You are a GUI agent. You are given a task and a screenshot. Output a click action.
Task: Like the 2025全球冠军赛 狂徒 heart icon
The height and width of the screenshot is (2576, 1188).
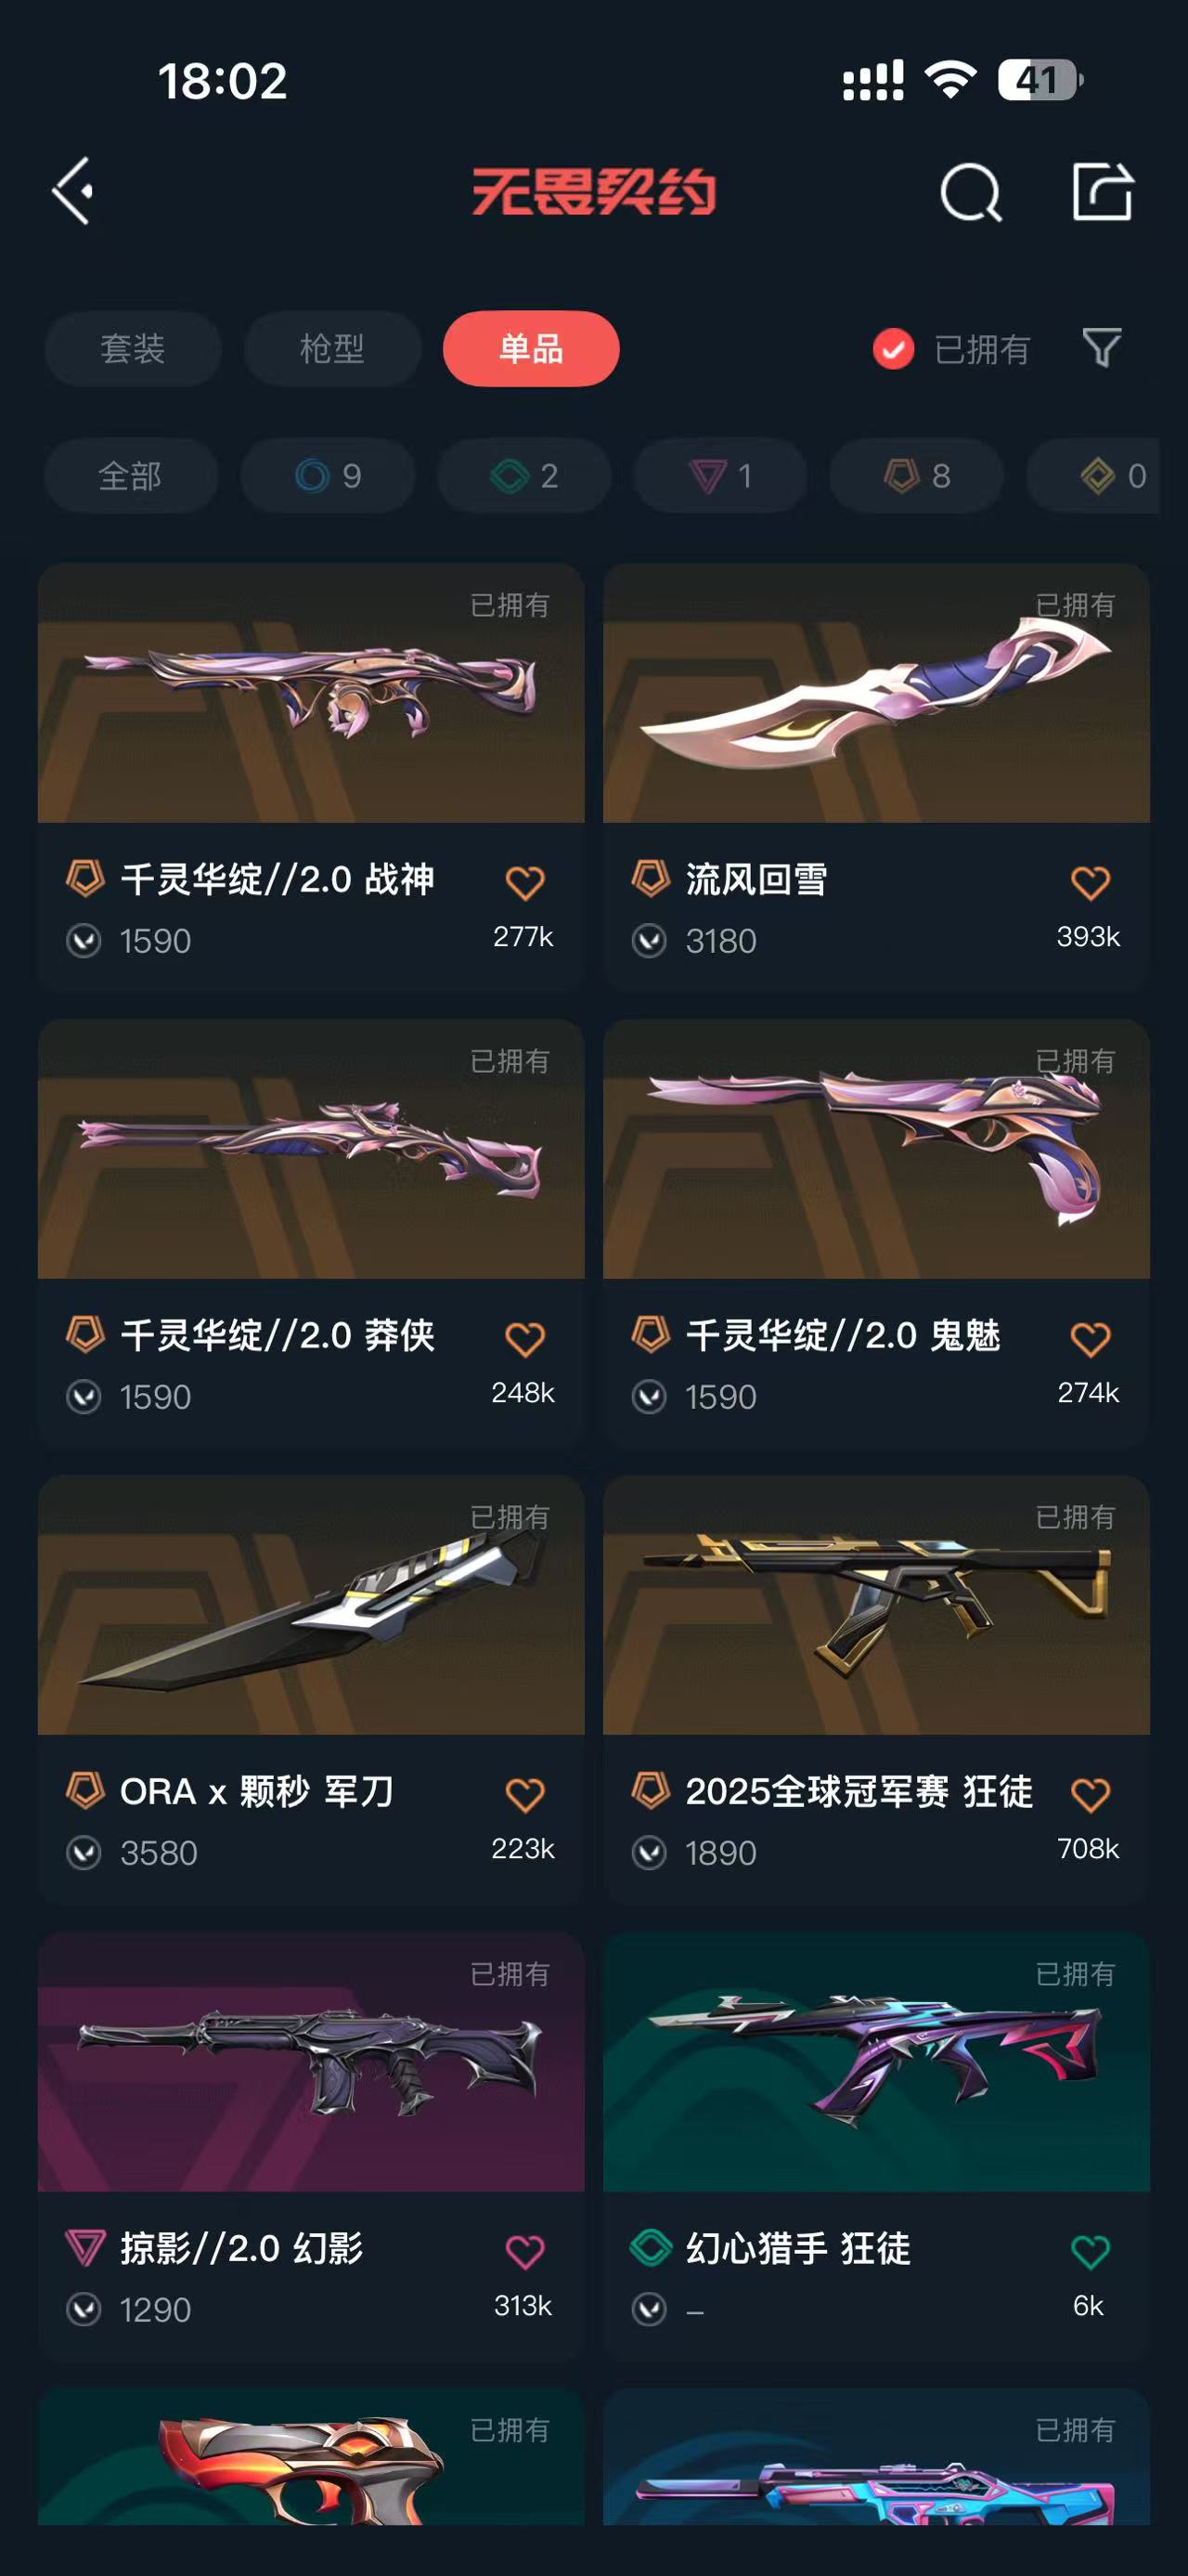[x=1090, y=1795]
